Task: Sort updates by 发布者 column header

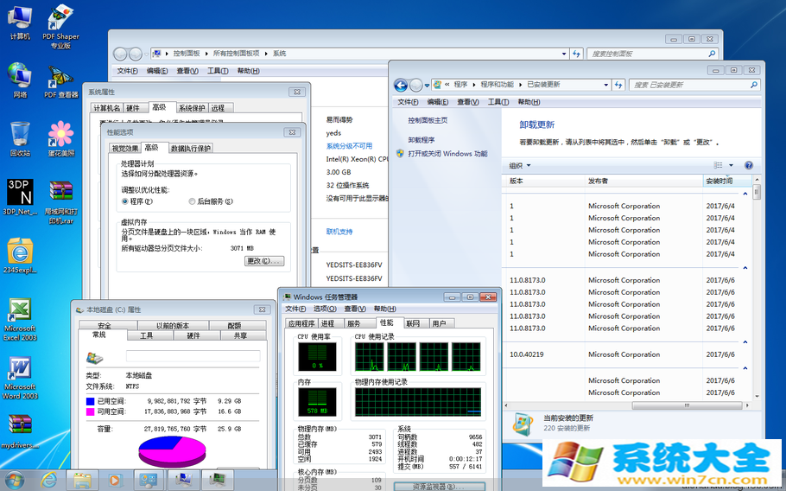Action: click(644, 181)
